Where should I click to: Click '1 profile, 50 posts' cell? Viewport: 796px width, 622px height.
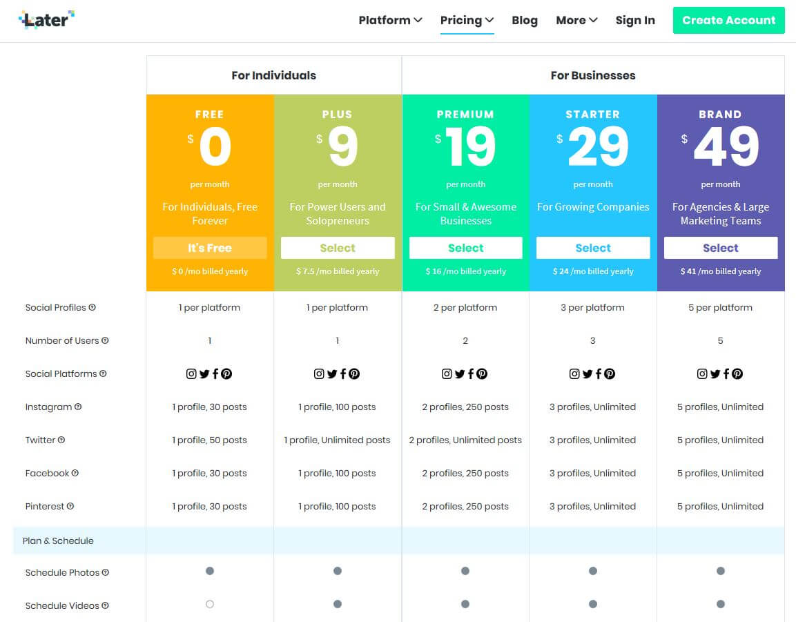pos(210,440)
